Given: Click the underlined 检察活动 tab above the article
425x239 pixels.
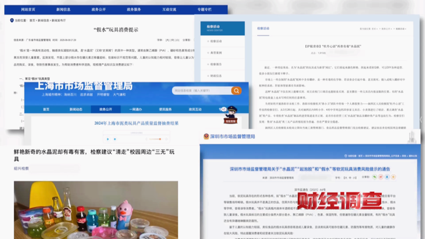Looking at the screenshot, I should [263, 29].
